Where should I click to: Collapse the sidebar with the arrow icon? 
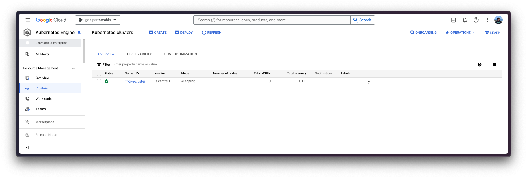(x=27, y=147)
